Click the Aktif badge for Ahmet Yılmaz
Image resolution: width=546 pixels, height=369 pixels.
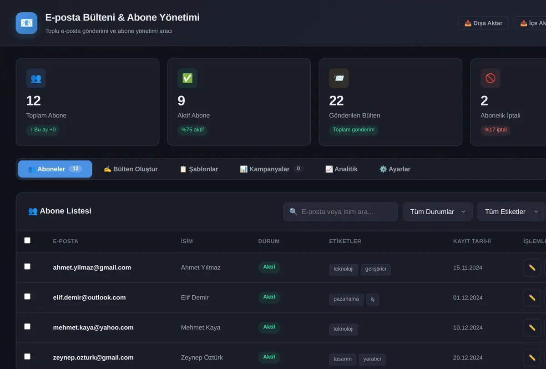coord(269,267)
